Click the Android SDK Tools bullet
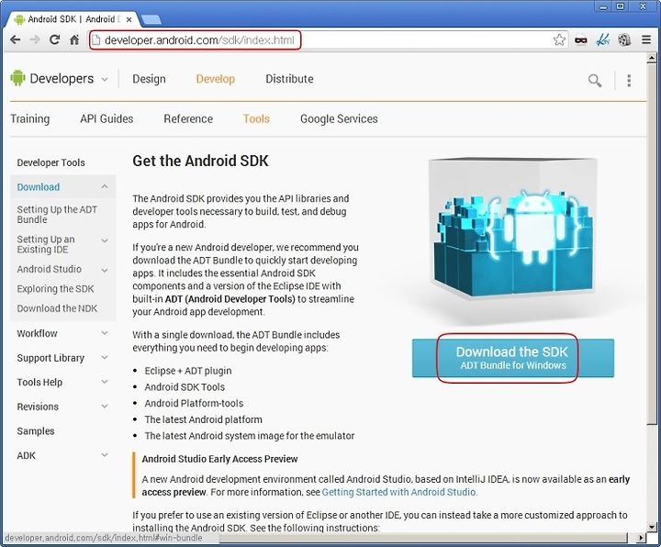The image size is (661, 547). 185,387
